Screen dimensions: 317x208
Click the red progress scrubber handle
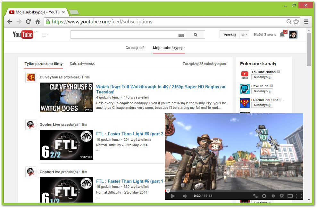pos(168,190)
